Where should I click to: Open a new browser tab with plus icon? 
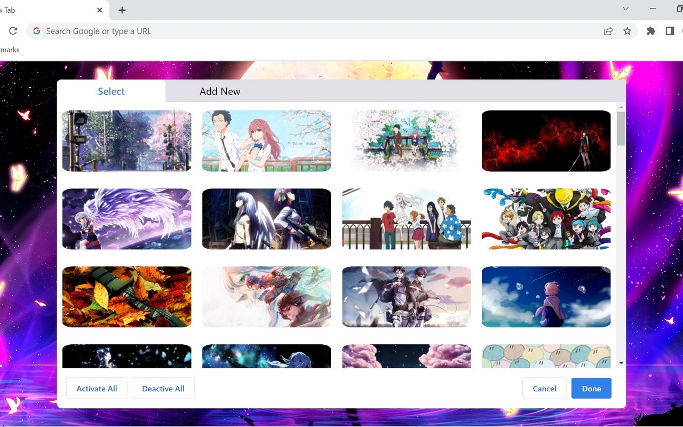[x=122, y=10]
